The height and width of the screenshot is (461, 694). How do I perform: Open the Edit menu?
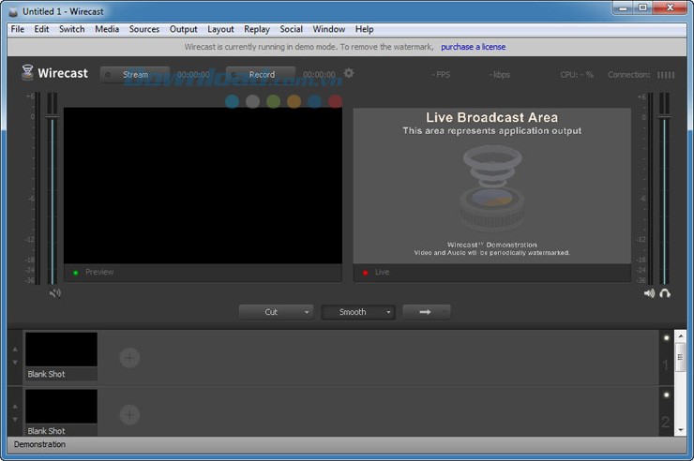41,29
